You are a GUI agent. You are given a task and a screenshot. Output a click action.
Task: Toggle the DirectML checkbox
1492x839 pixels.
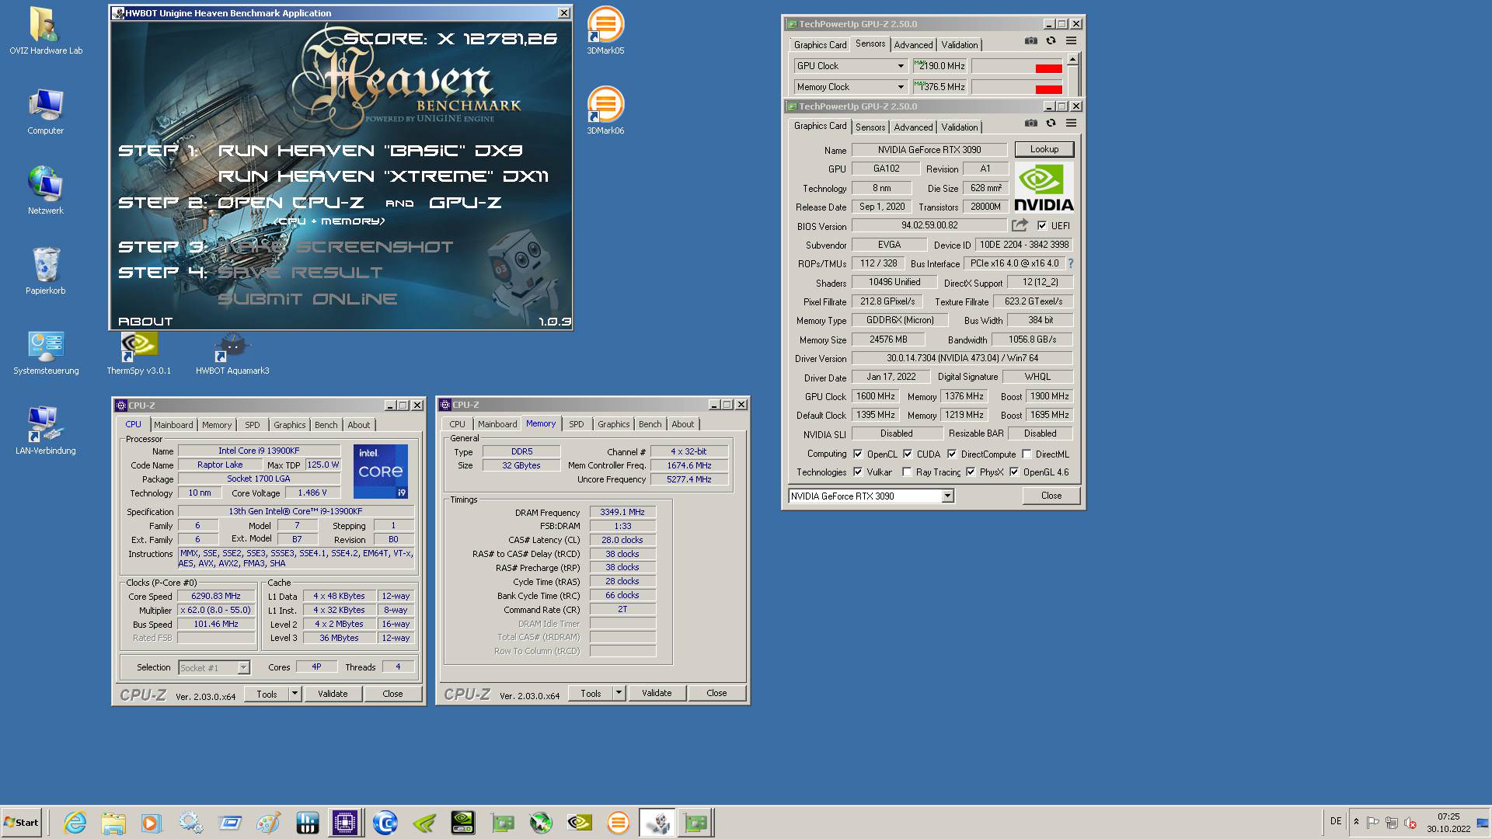point(1027,454)
